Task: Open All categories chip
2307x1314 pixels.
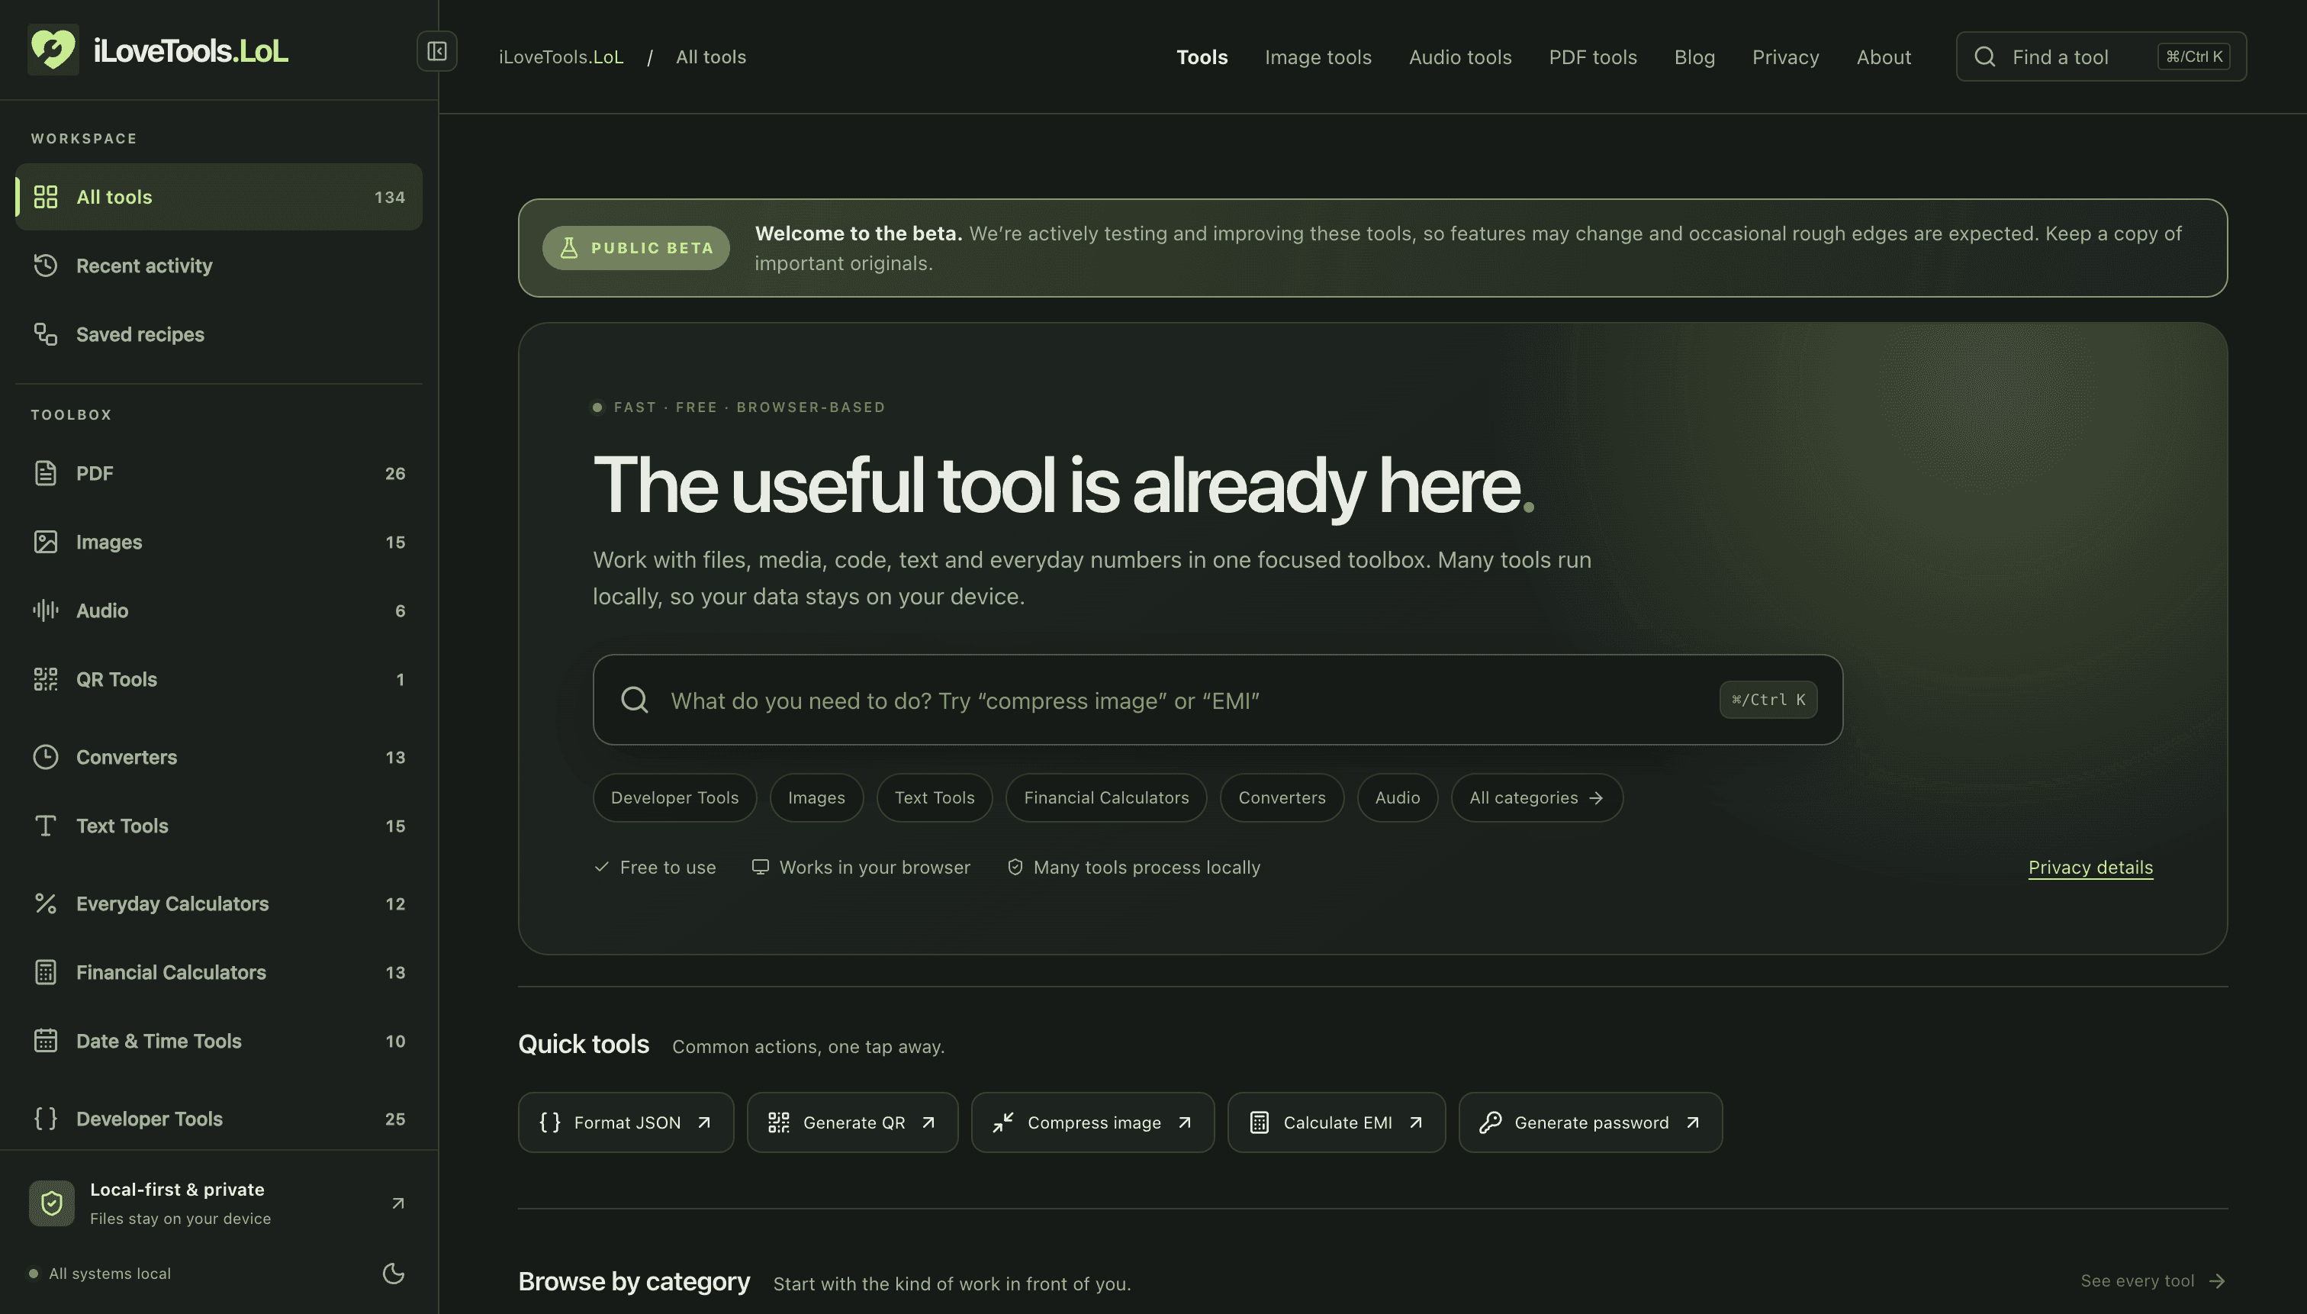Action: [1536, 798]
